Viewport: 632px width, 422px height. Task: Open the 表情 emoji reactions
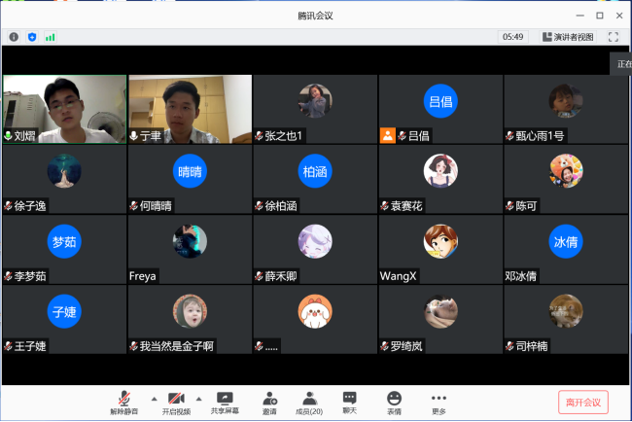pyautogui.click(x=394, y=402)
